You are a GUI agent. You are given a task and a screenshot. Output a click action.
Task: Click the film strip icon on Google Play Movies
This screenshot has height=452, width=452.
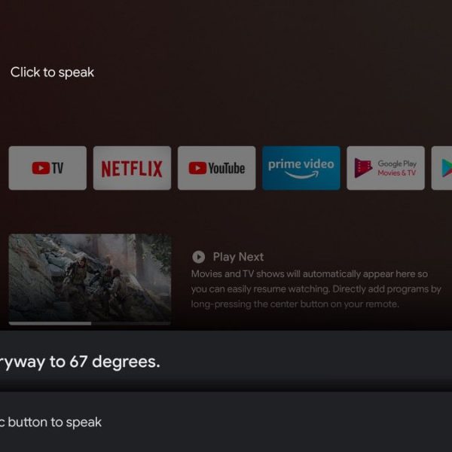(363, 168)
